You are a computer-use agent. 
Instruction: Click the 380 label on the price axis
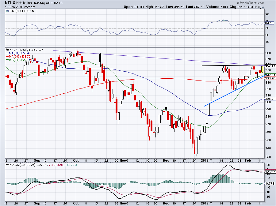pyautogui.click(x=268, y=53)
